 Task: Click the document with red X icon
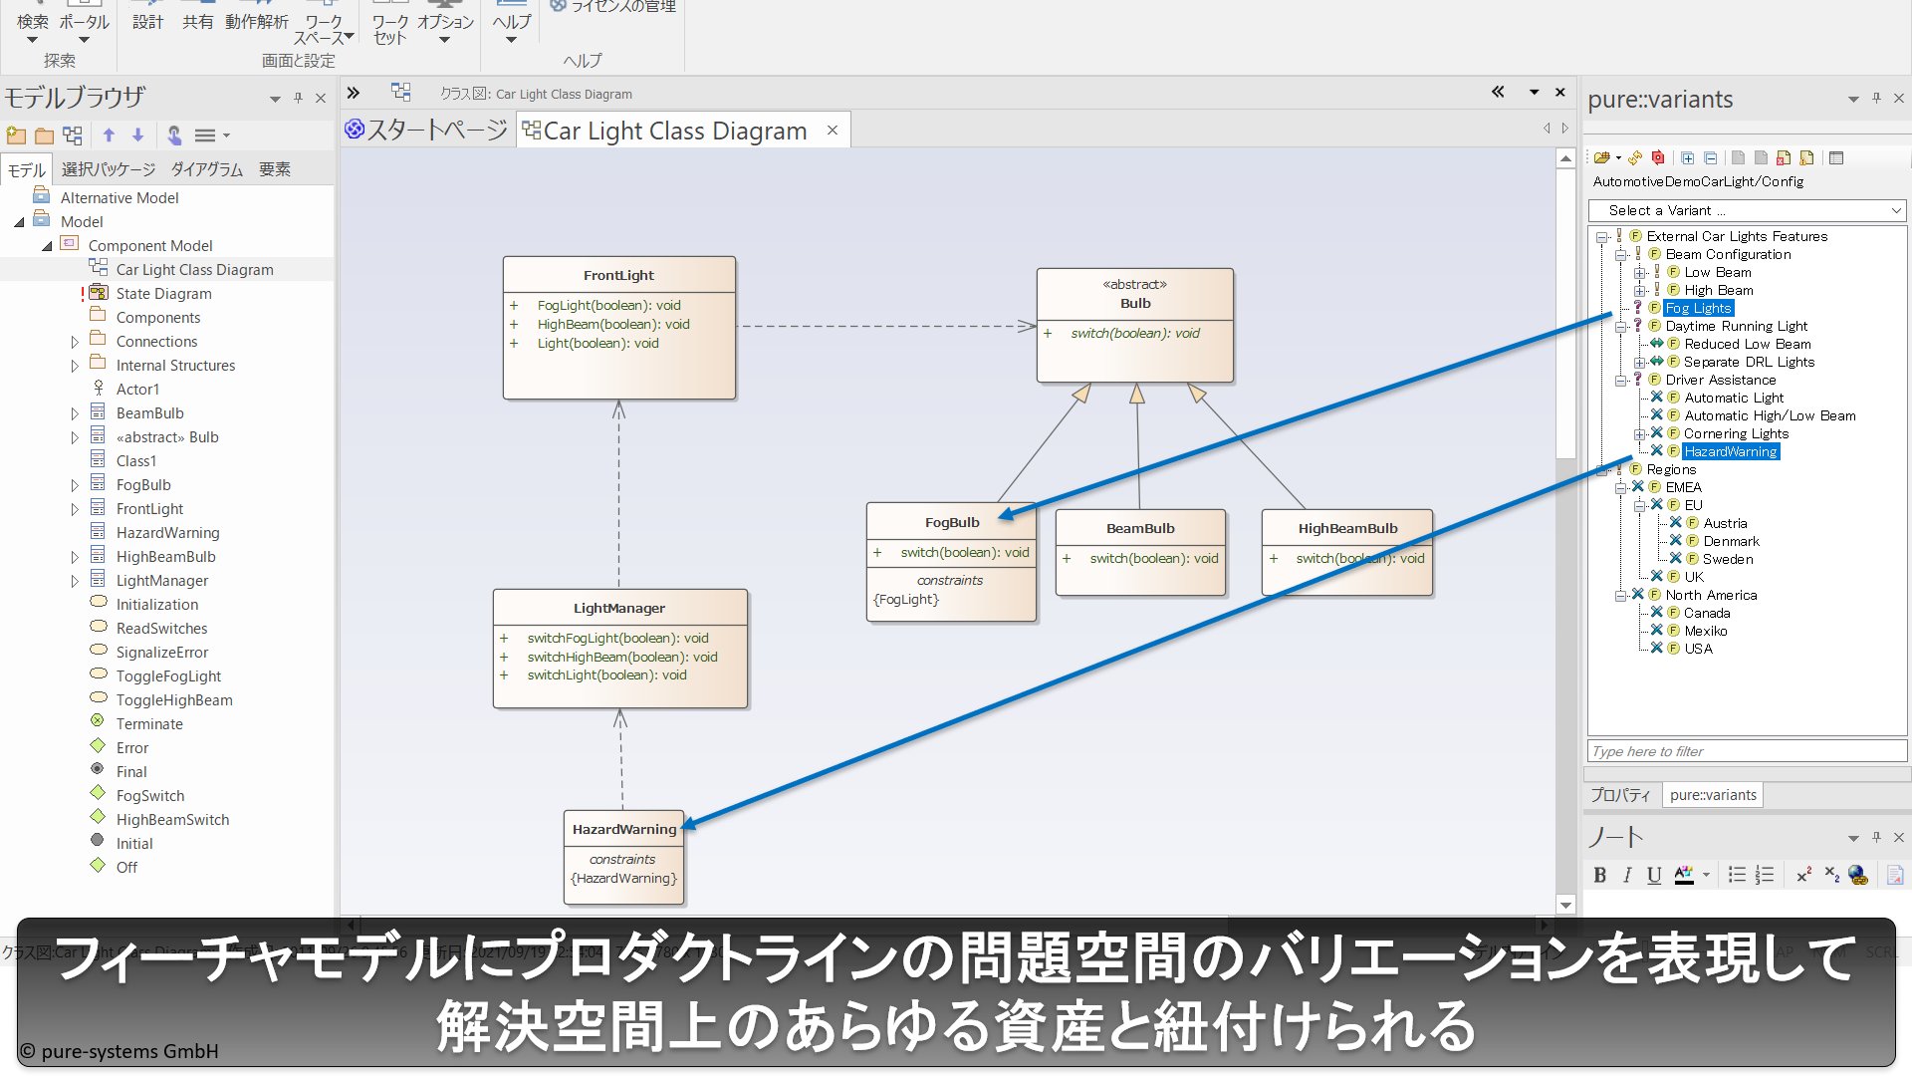[1784, 158]
